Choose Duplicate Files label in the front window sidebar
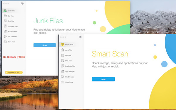This screenshot has height=110, width=176. [70, 66]
